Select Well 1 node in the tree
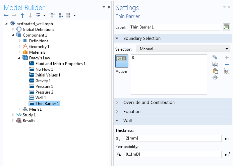The width and height of the screenshot is (233, 166). click(x=41, y=98)
